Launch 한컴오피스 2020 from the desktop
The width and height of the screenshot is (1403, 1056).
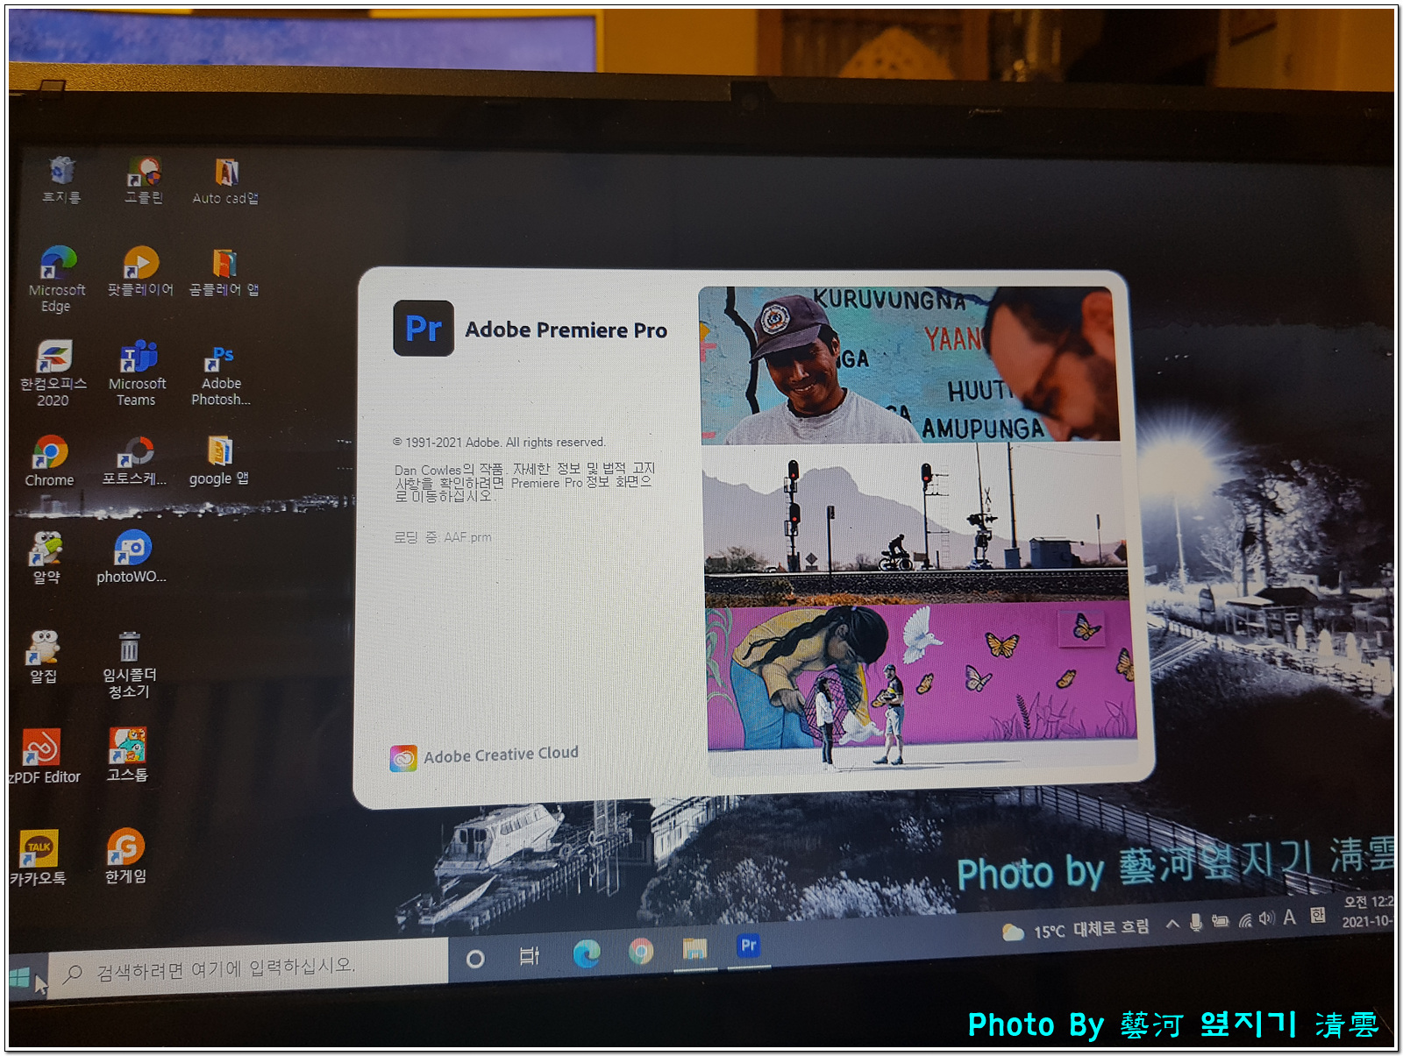53,373
